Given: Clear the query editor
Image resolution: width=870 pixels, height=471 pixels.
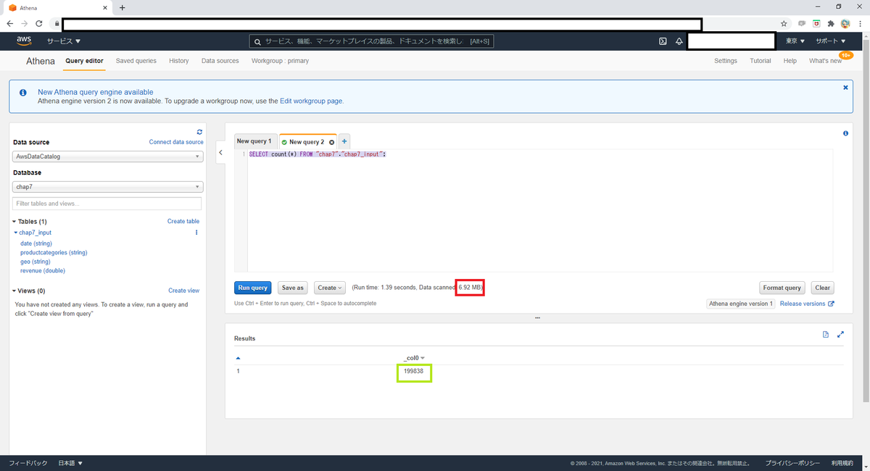Looking at the screenshot, I should [x=822, y=288].
